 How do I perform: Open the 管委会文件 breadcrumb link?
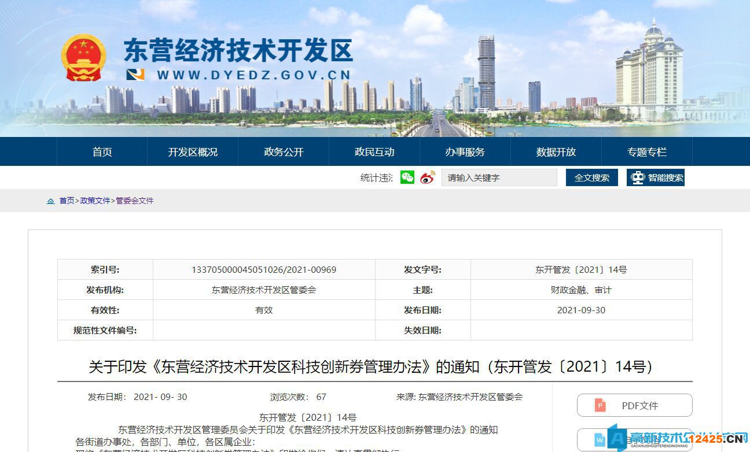pos(134,201)
